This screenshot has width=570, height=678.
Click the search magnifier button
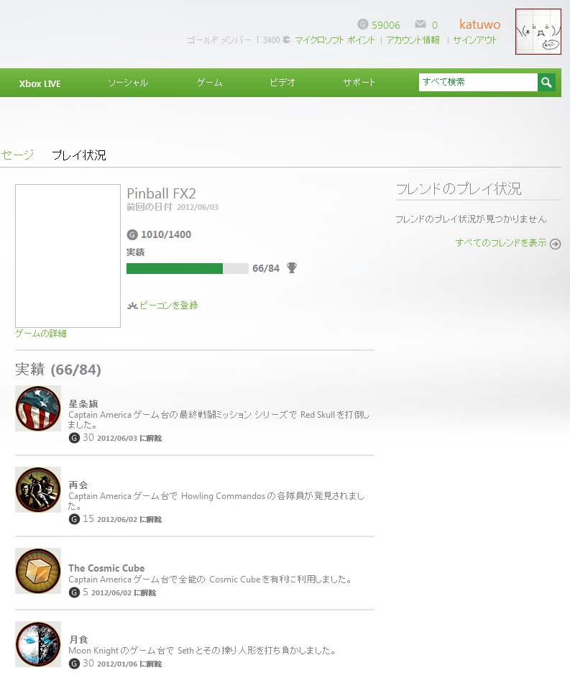(x=546, y=82)
